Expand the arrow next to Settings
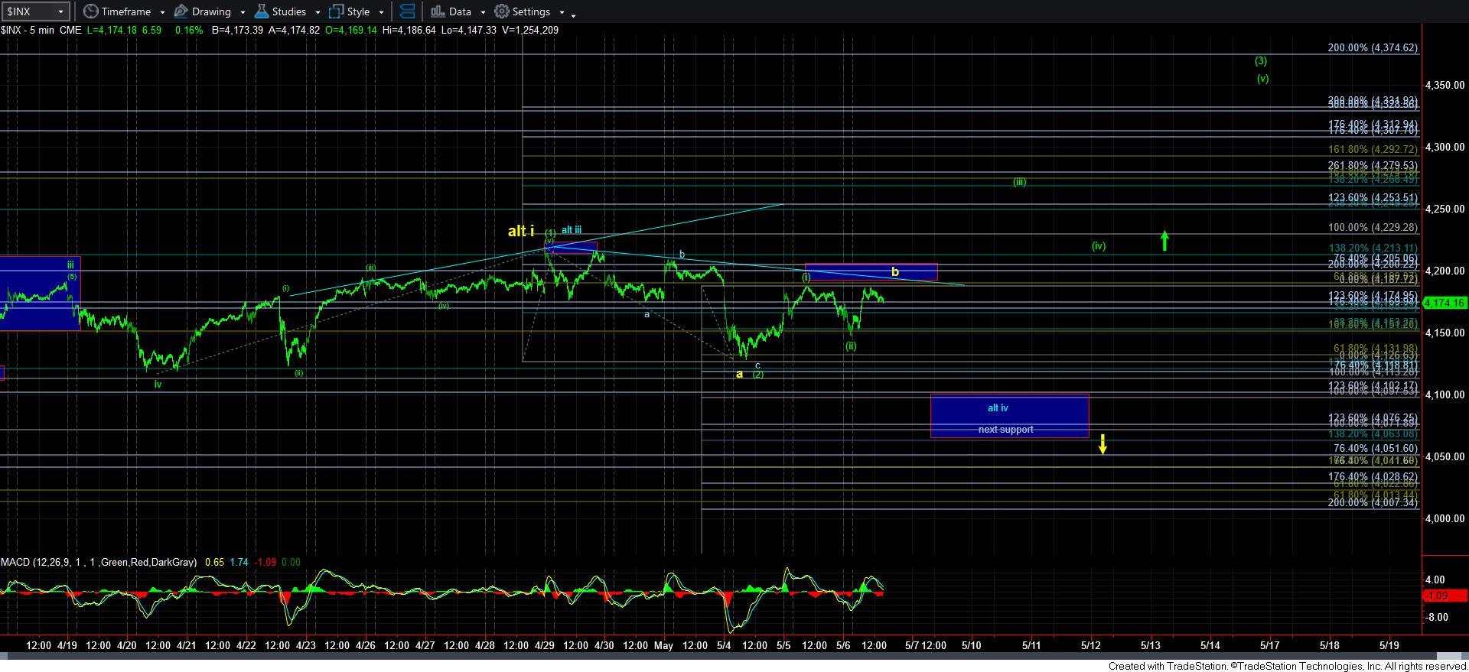 coord(562,12)
